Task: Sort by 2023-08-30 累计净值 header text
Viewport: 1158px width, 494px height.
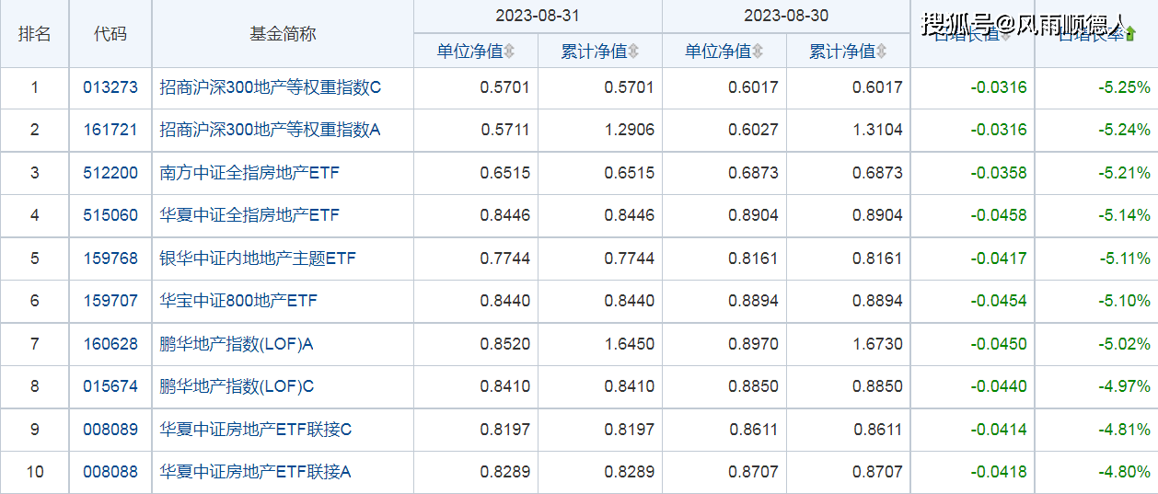Action: click(841, 52)
